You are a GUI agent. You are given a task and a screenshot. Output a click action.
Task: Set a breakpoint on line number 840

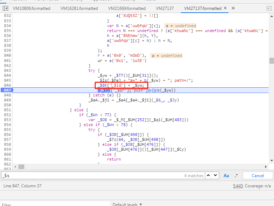[x=7, y=55]
